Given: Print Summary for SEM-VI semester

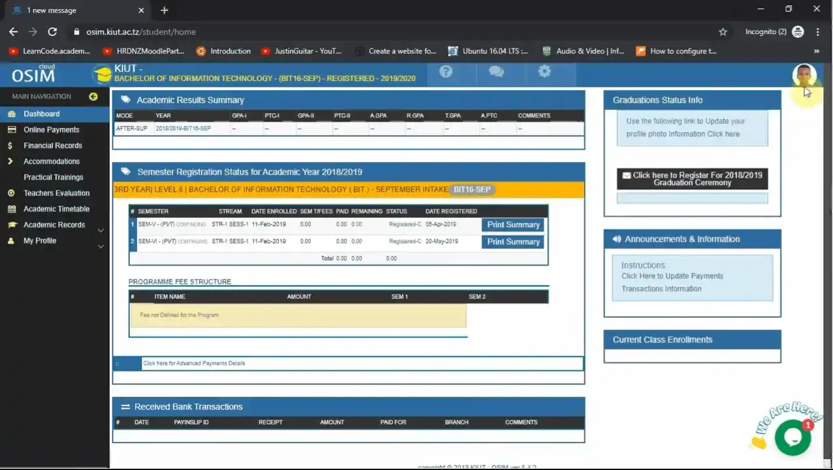Looking at the screenshot, I should (513, 242).
